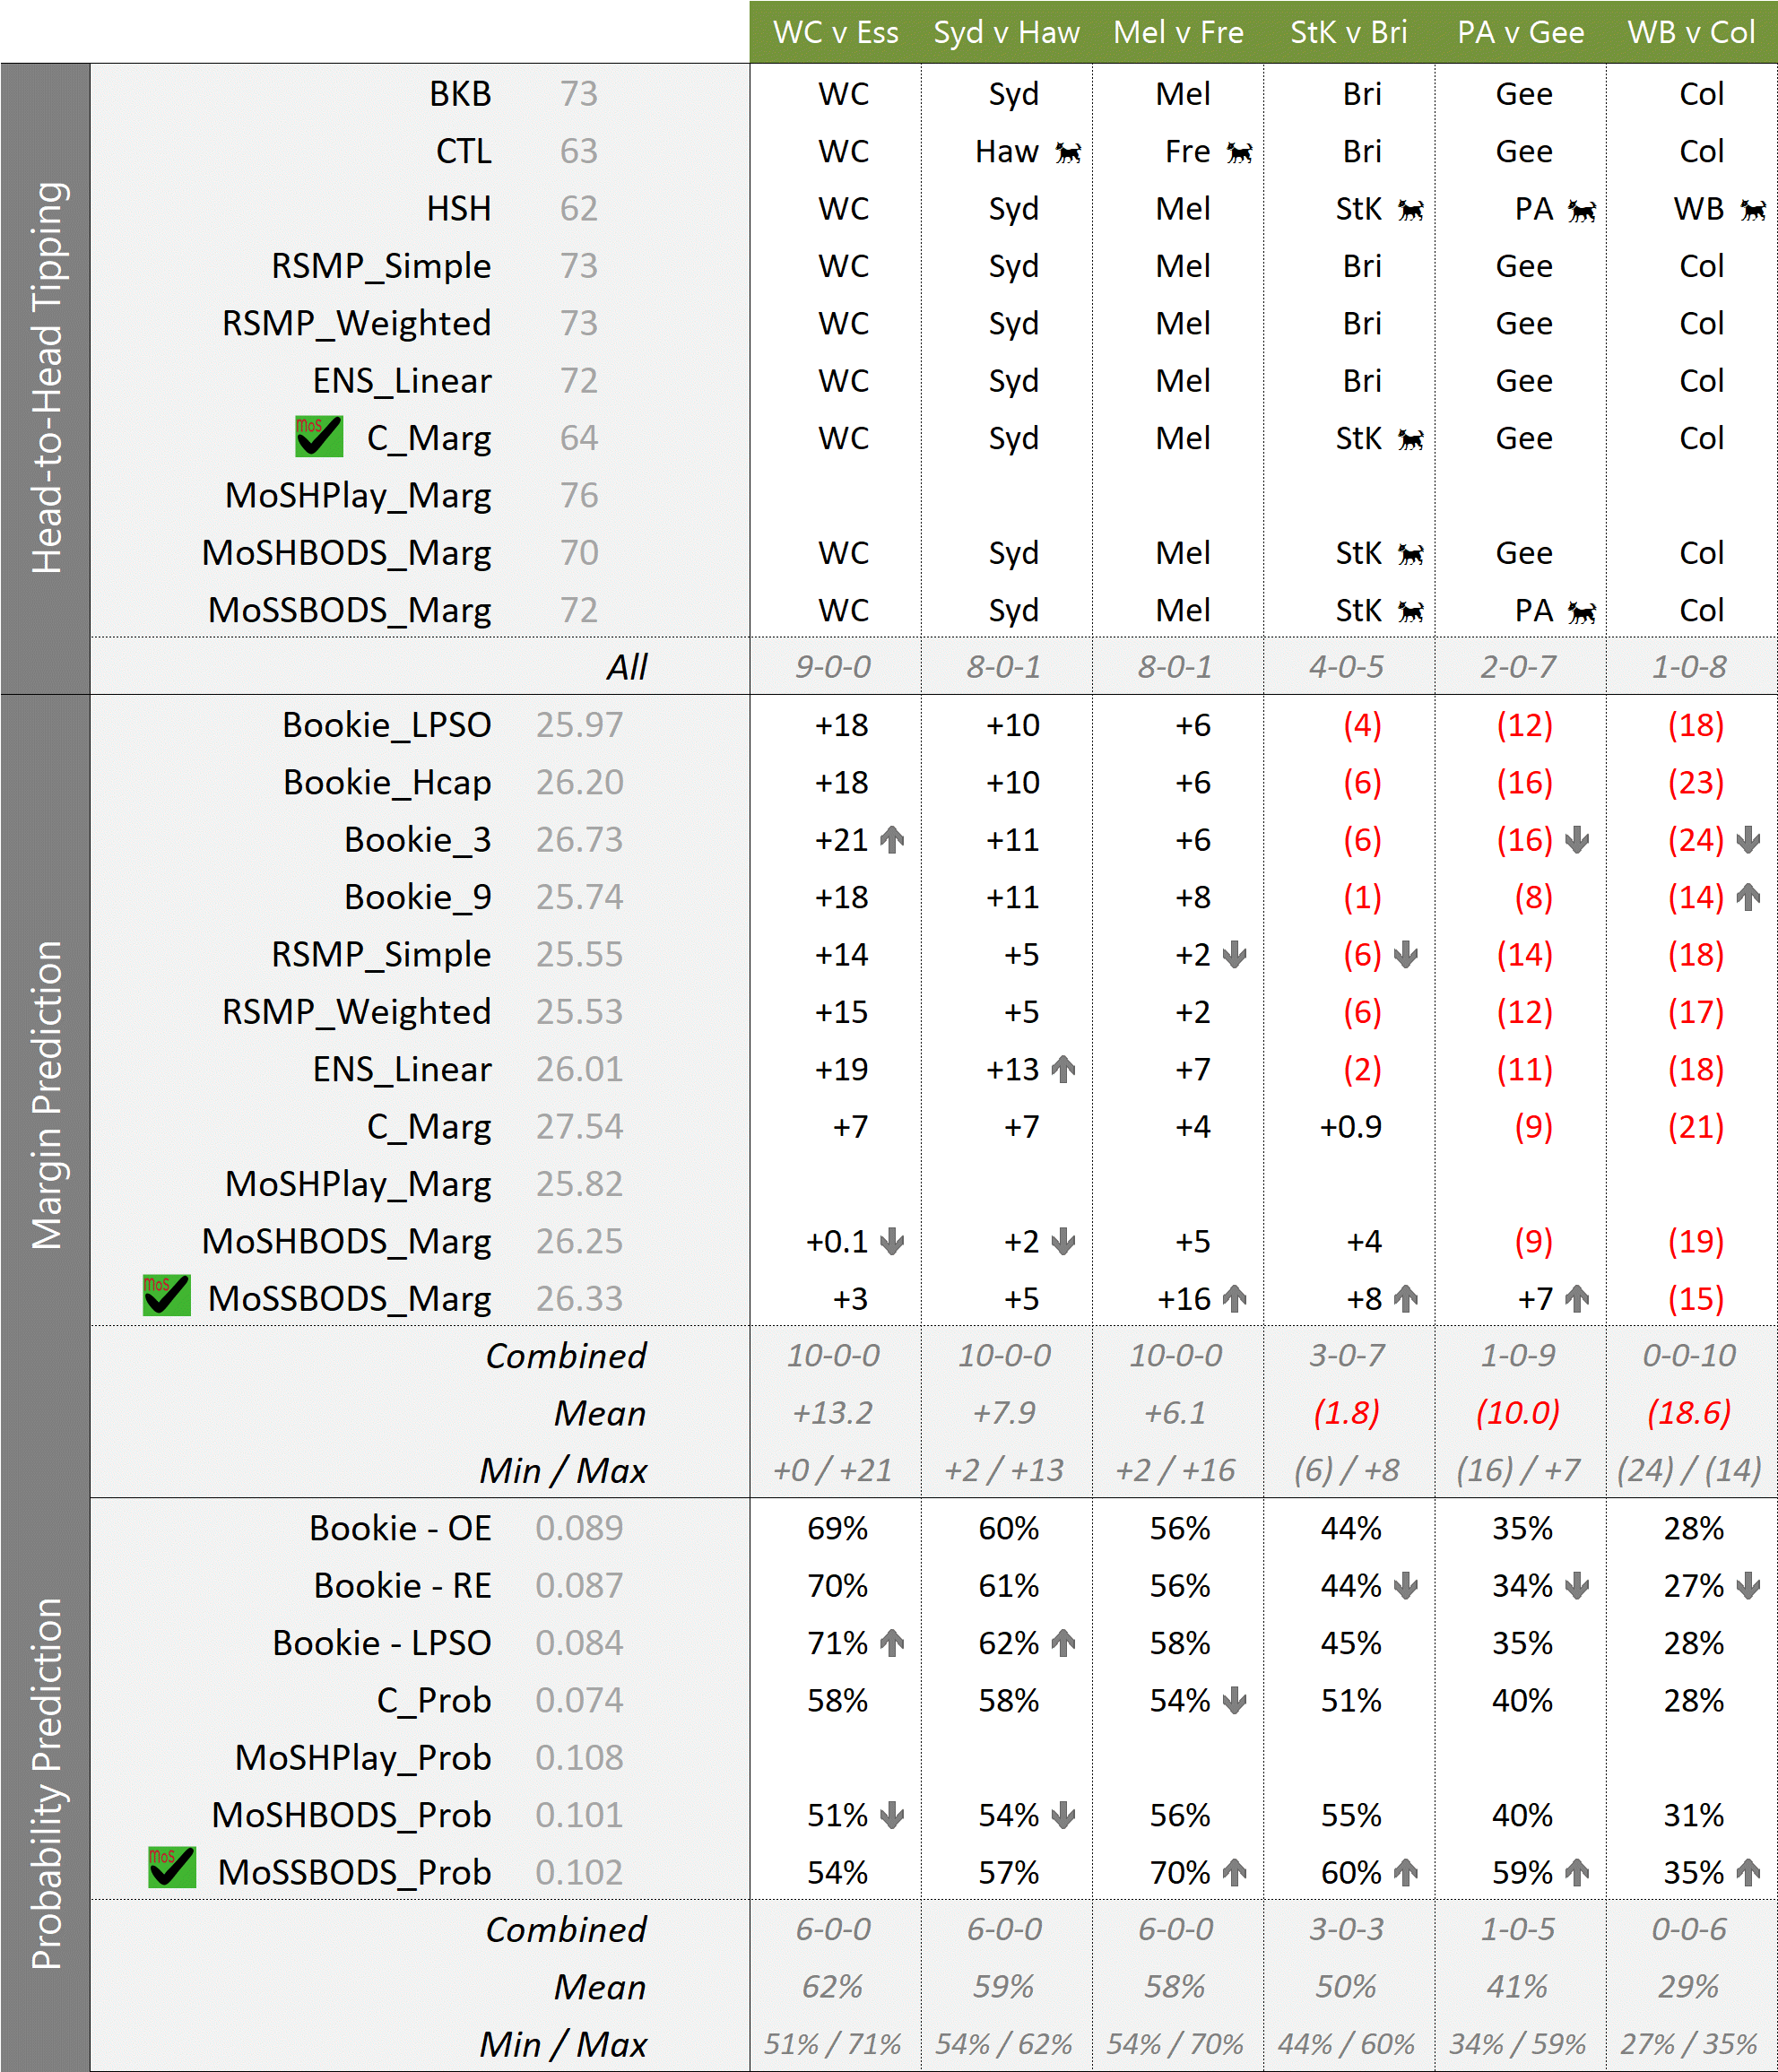Image resolution: width=1778 pixels, height=2072 pixels.
Task: Select the Syd v Haw column header
Action: click(x=1006, y=32)
